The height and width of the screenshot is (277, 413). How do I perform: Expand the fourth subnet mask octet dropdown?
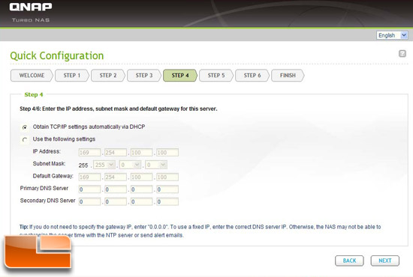[156, 165]
